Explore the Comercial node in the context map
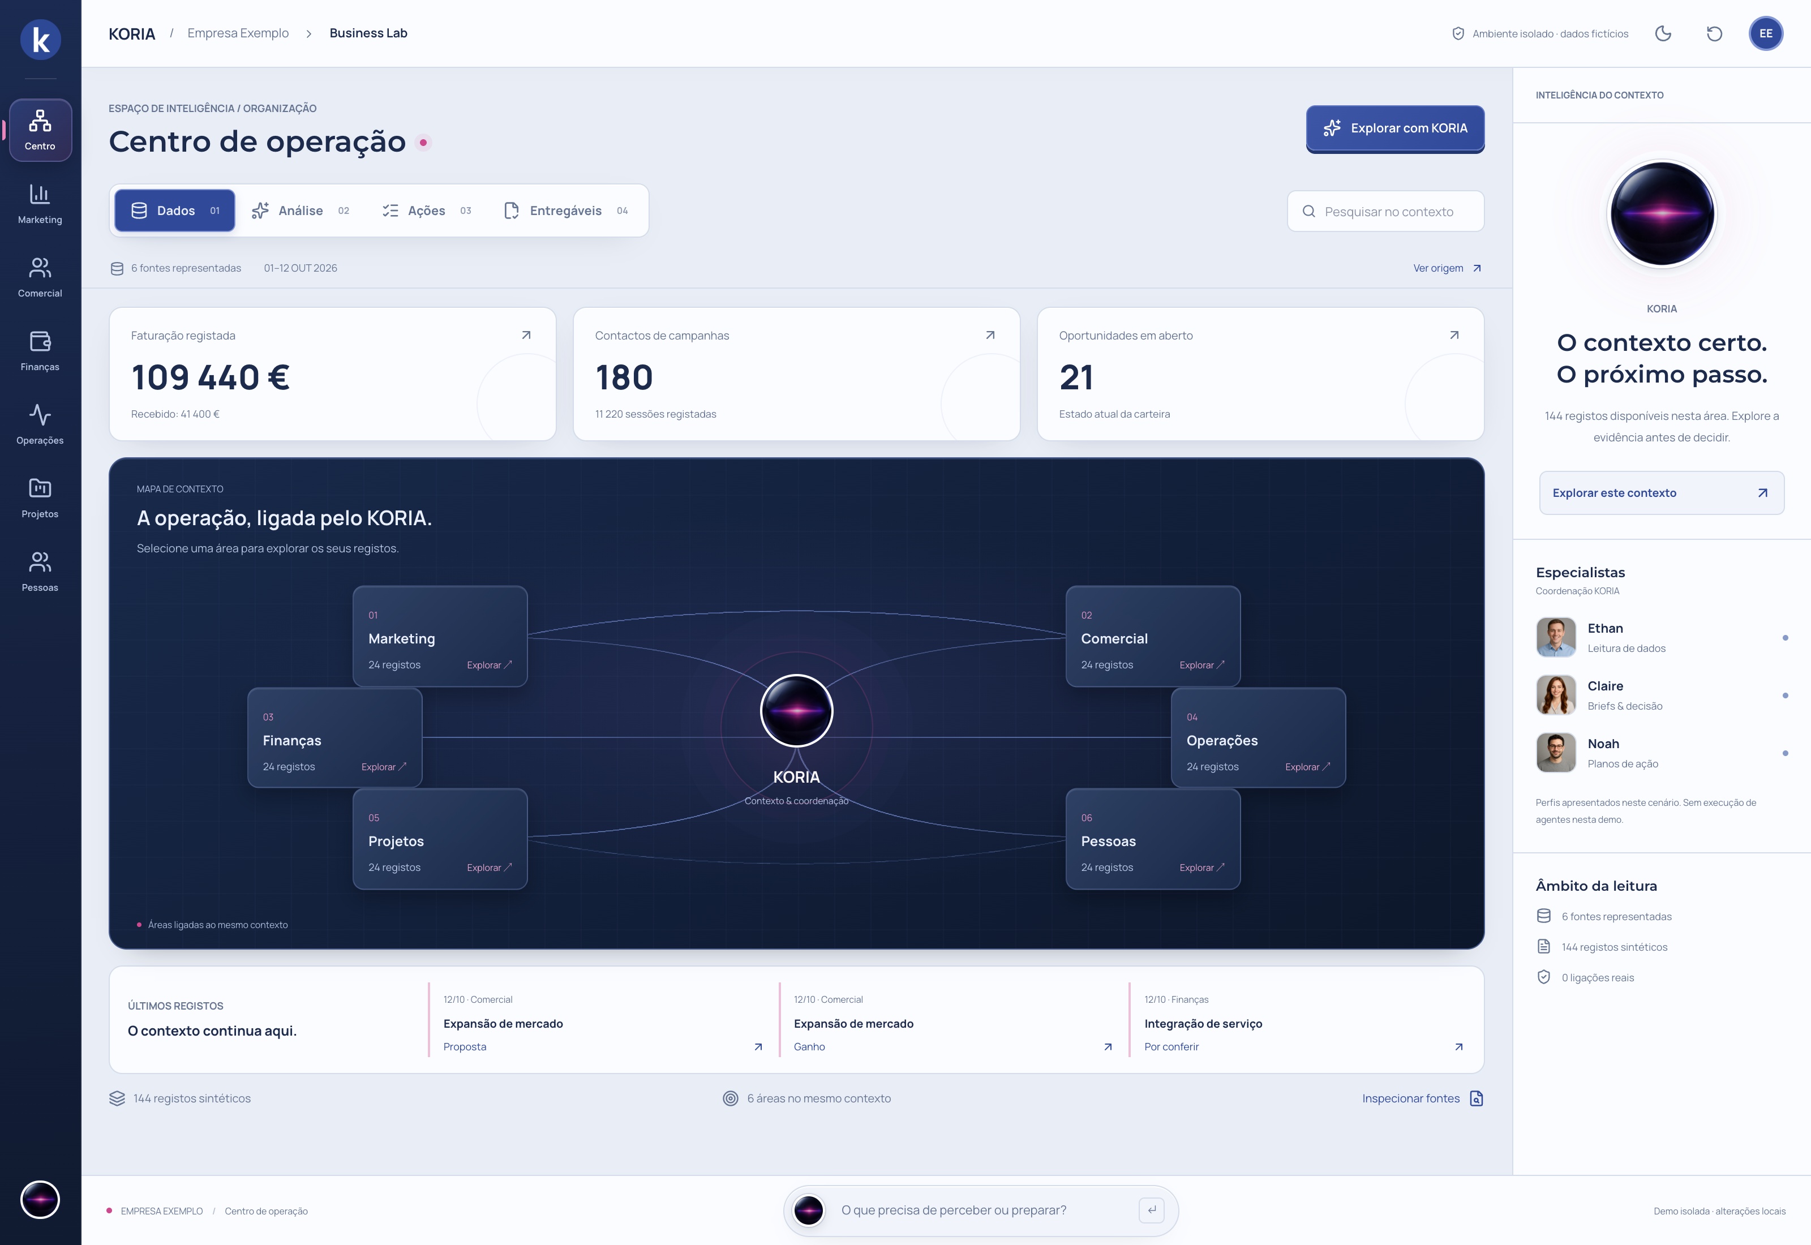The image size is (1811, 1245). tap(1153, 637)
